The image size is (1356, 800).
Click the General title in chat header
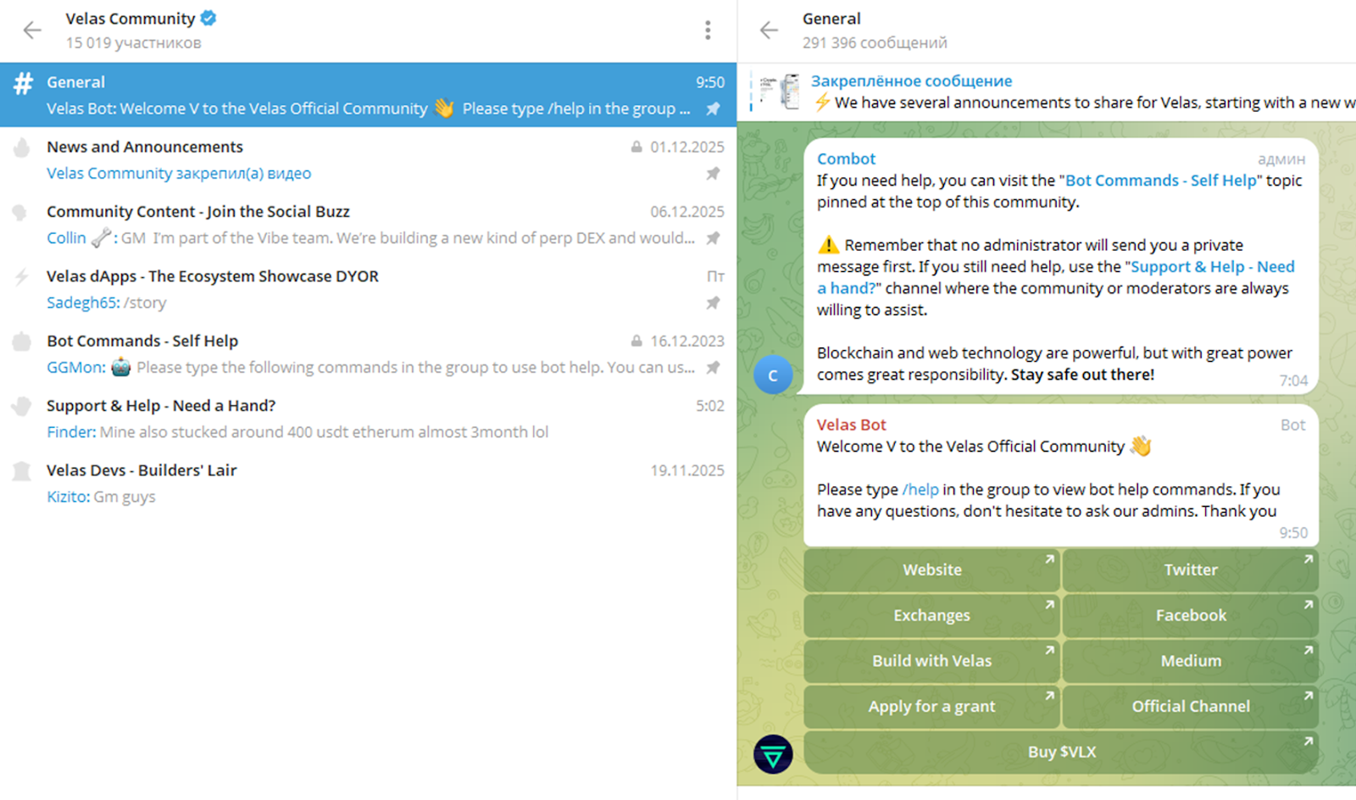[x=831, y=19]
